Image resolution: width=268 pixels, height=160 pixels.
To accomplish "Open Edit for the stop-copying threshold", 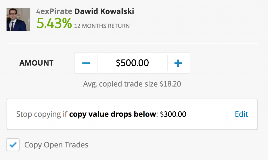I will [x=241, y=114].
